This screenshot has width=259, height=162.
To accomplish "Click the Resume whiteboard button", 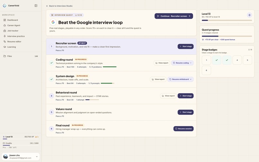I will point(181,79).
